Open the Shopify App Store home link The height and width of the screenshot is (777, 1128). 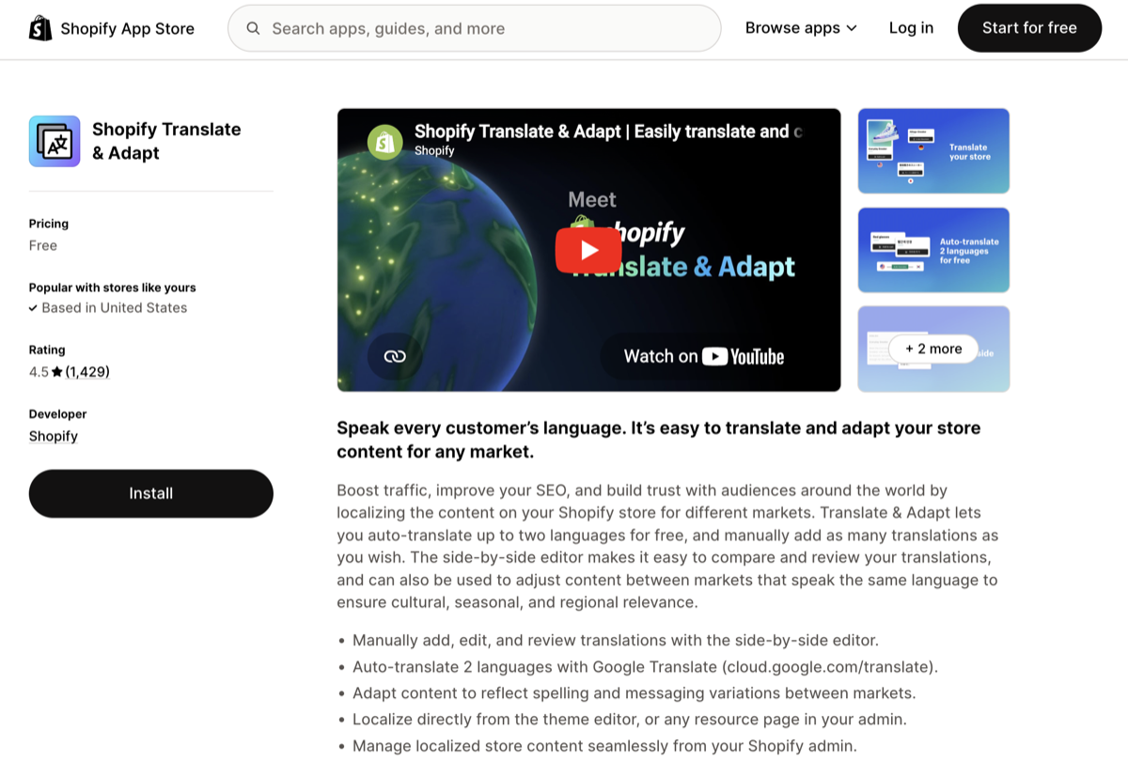tap(112, 28)
